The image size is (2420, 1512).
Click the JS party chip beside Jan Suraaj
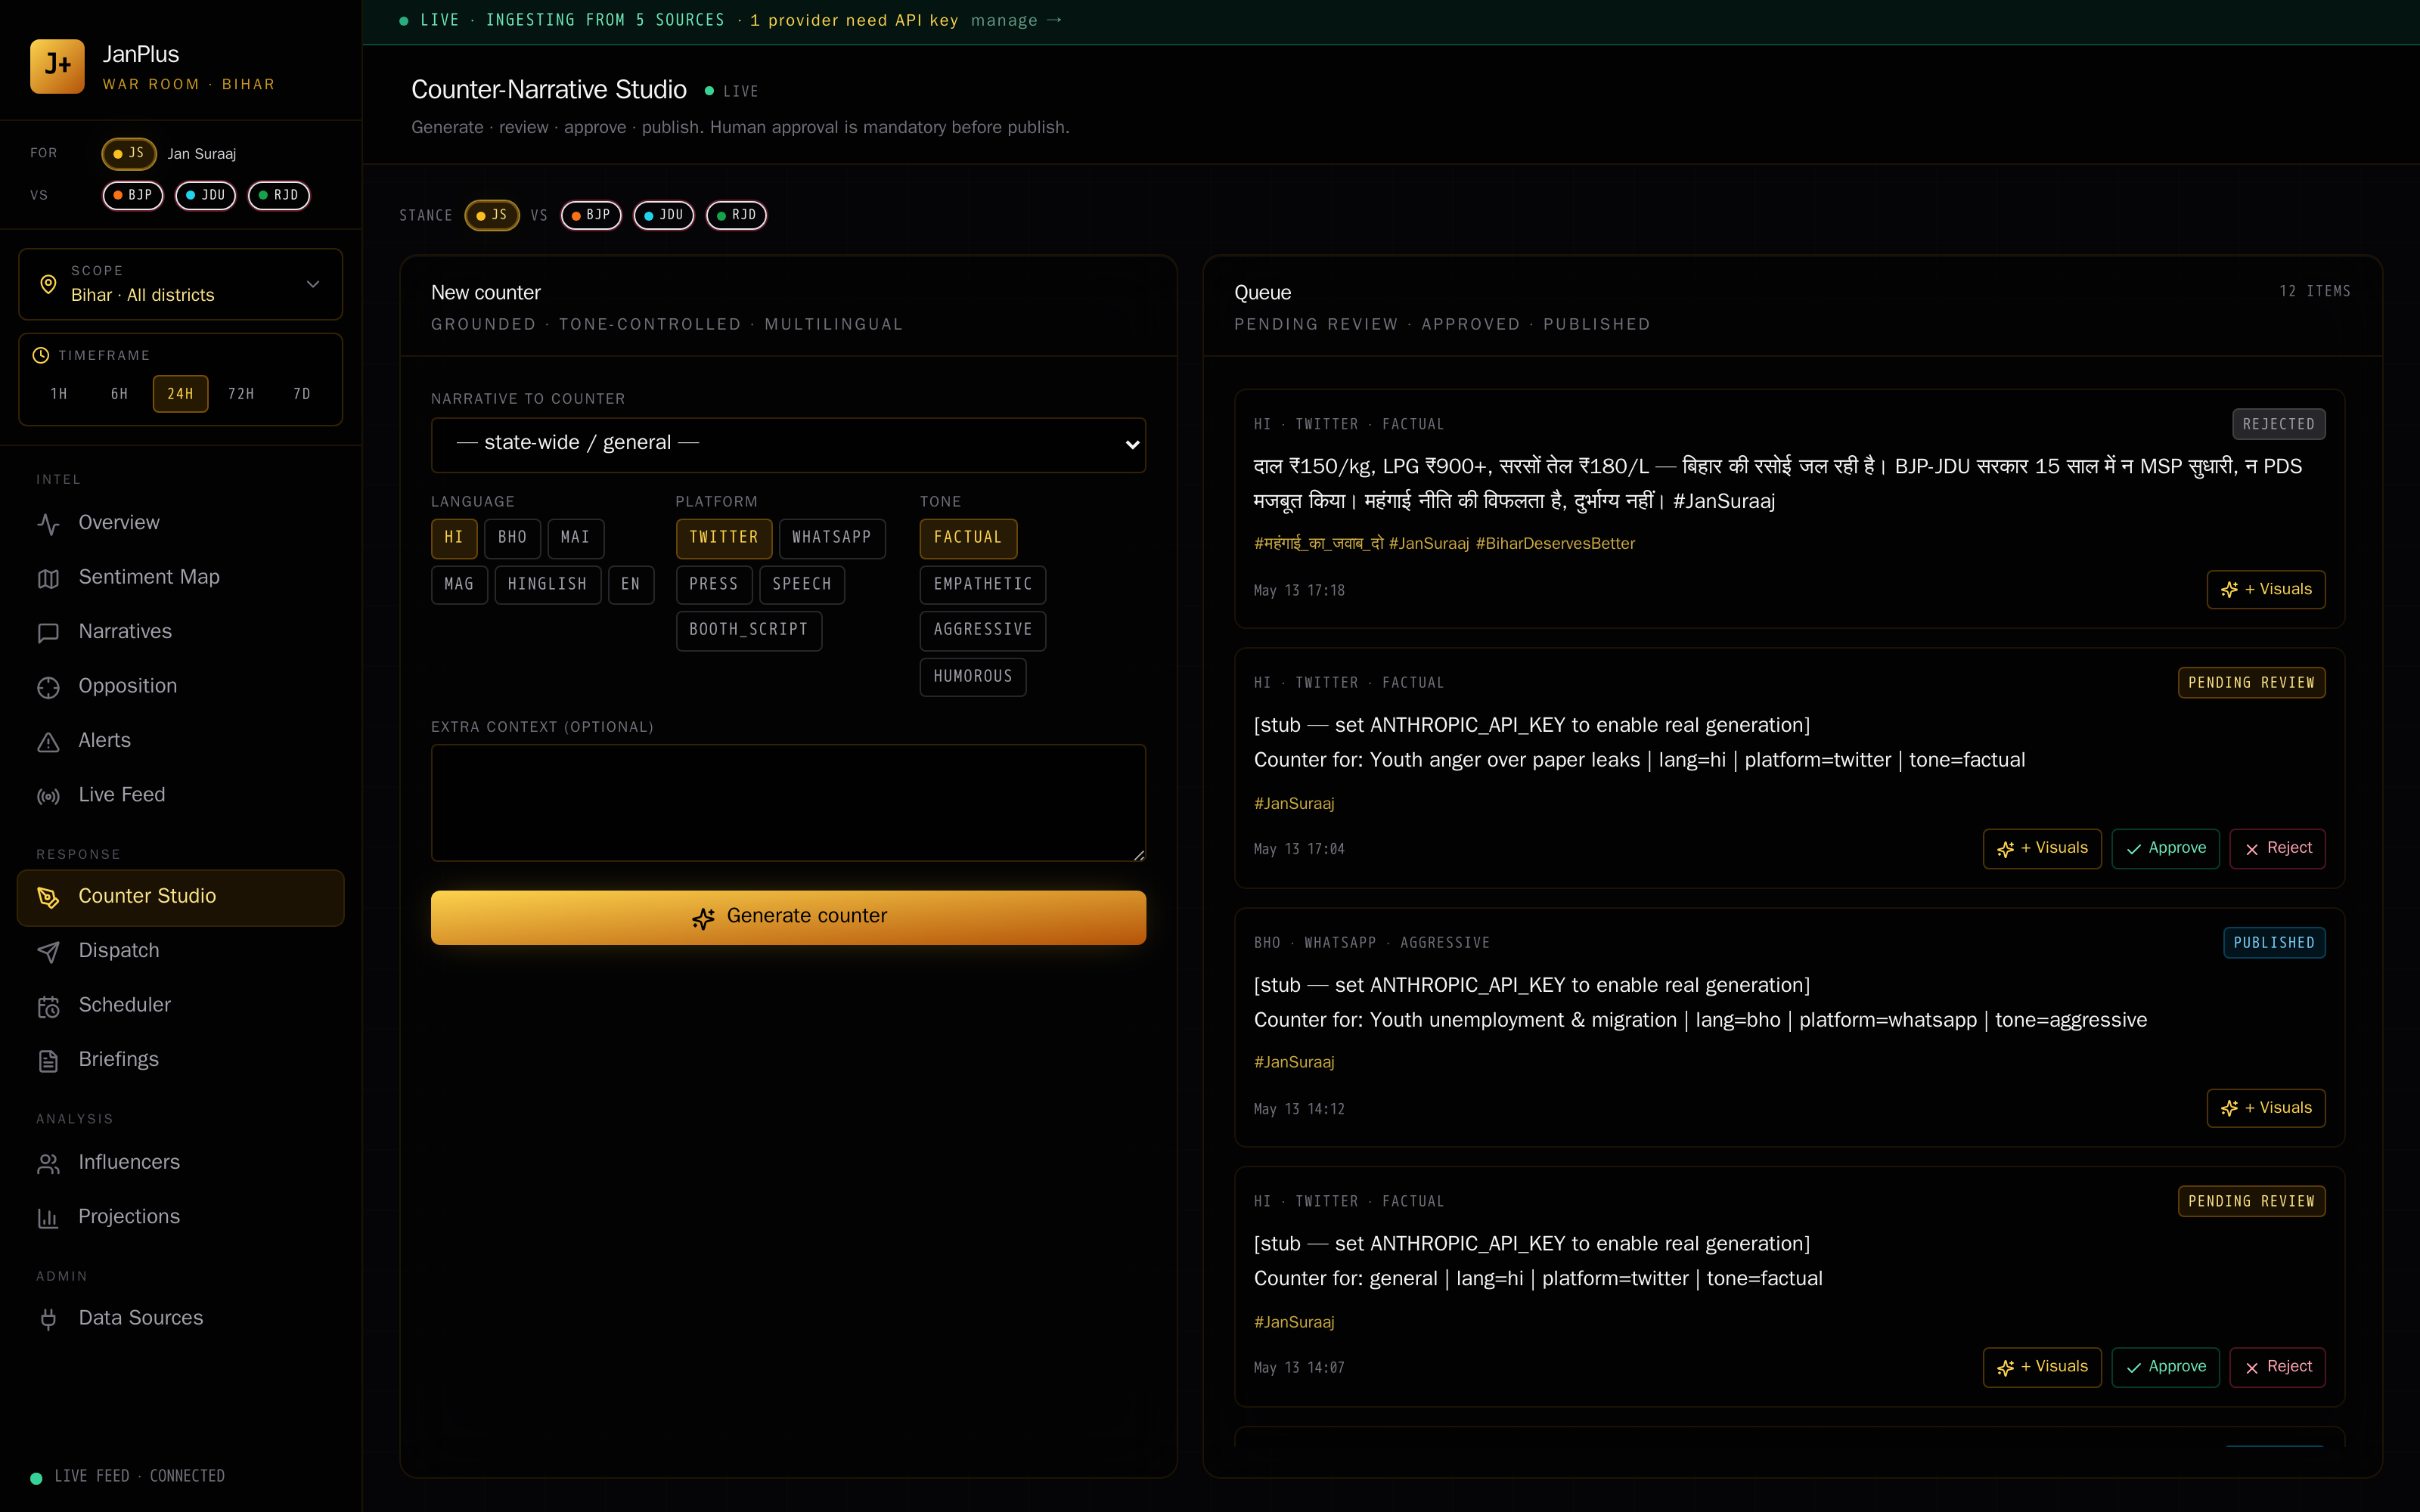129,154
